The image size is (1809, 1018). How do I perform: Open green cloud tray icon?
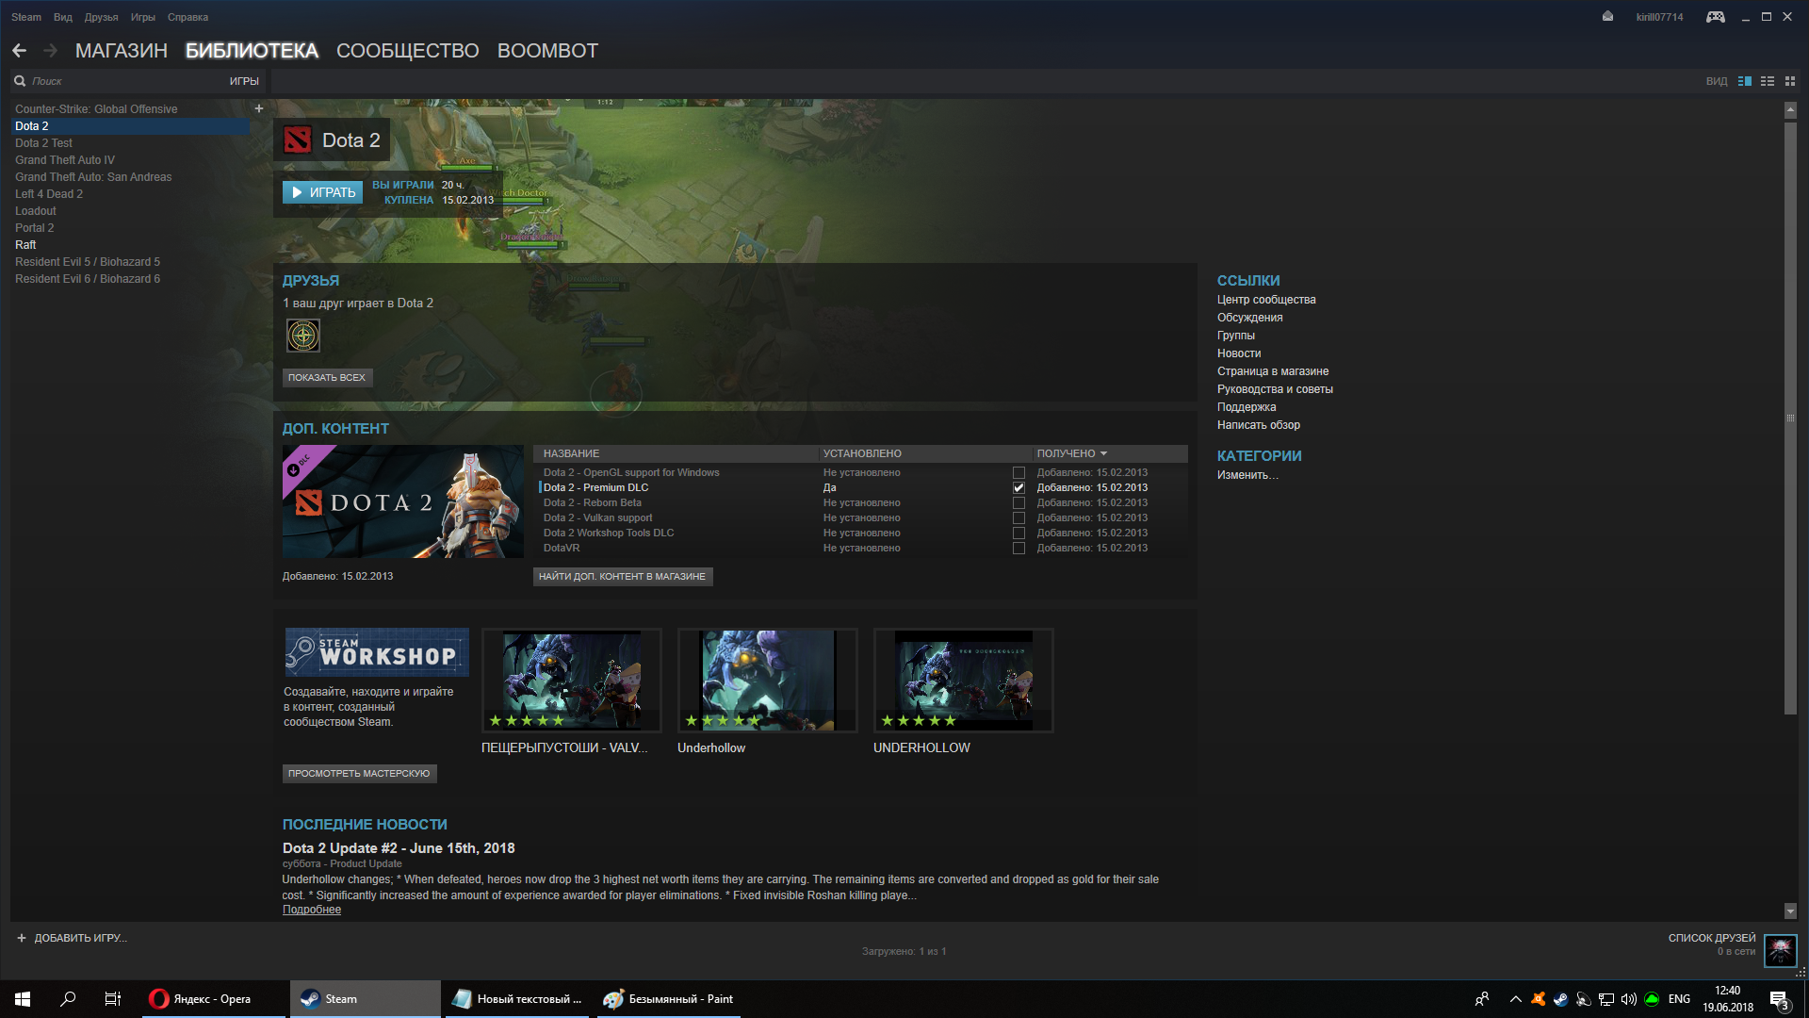[x=1652, y=999]
